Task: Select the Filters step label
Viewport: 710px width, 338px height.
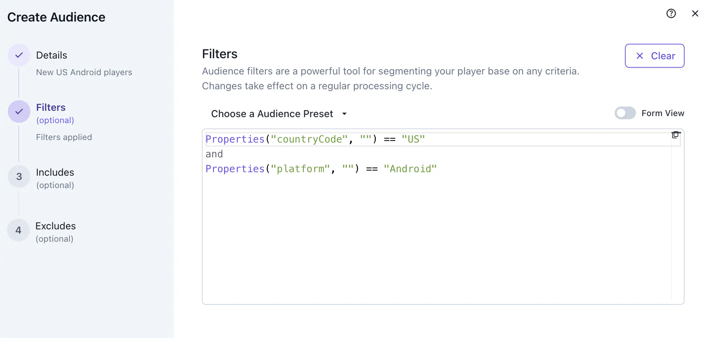Action: [x=51, y=107]
